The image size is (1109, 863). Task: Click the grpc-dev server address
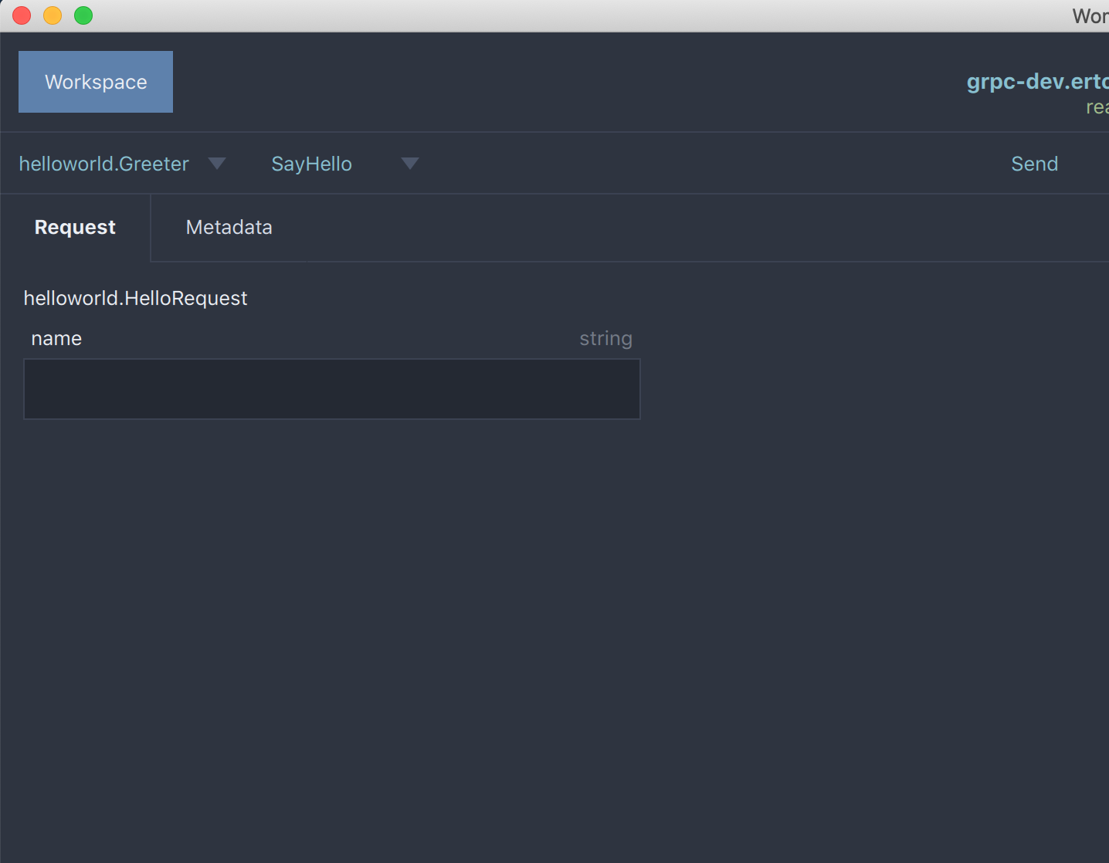coord(1036,82)
